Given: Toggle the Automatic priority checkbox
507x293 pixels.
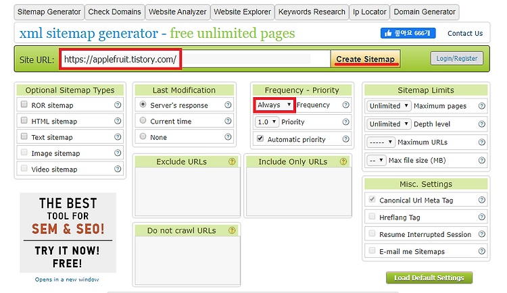Looking at the screenshot, I should tap(260, 138).
